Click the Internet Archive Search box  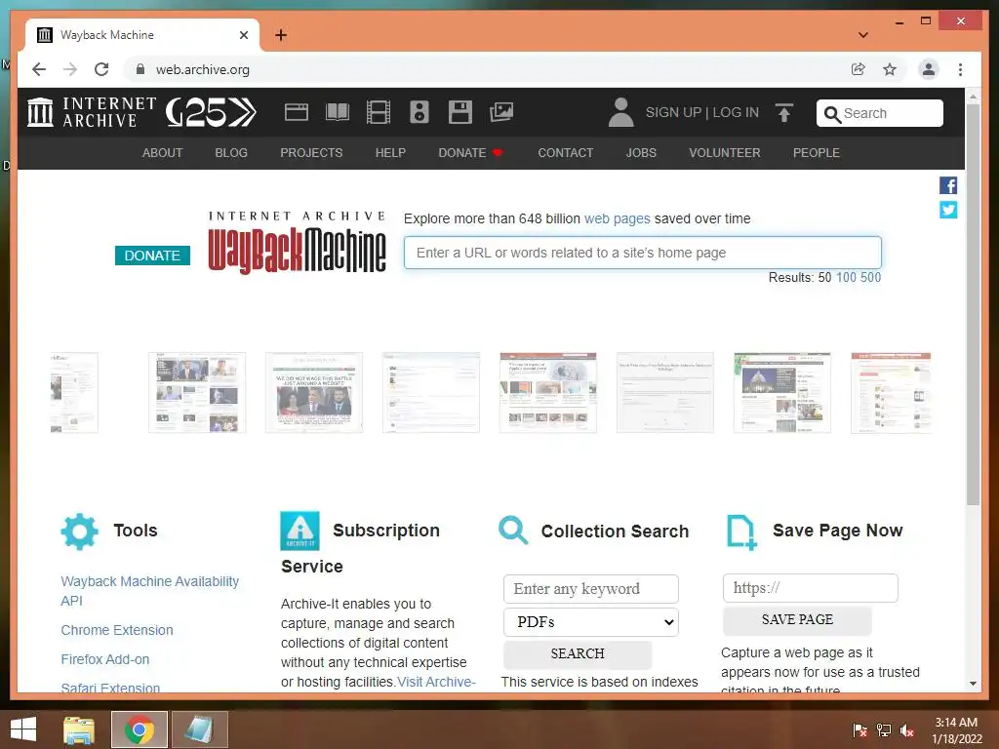(879, 113)
